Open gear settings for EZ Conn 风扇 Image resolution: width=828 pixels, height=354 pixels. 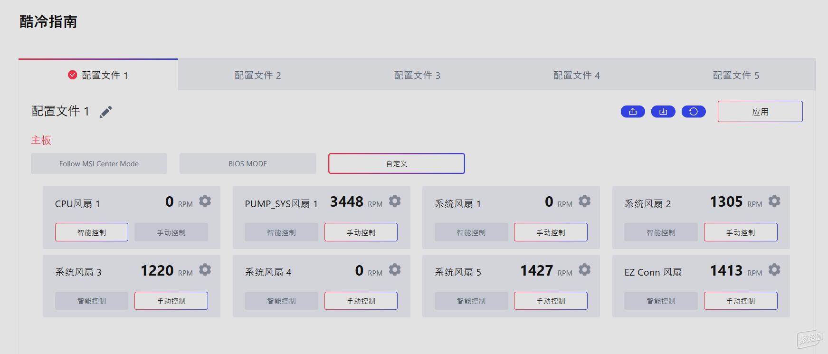point(774,270)
